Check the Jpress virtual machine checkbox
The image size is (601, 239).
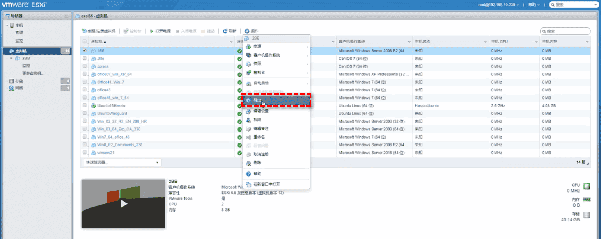tap(85, 66)
